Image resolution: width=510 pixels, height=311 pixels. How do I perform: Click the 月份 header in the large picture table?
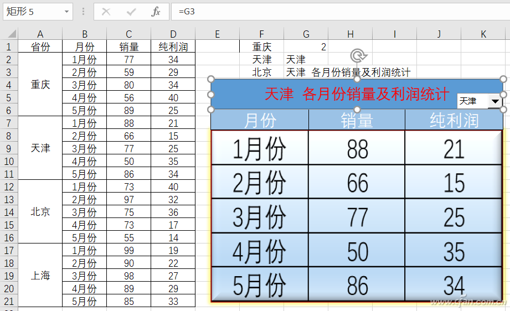pos(260,120)
